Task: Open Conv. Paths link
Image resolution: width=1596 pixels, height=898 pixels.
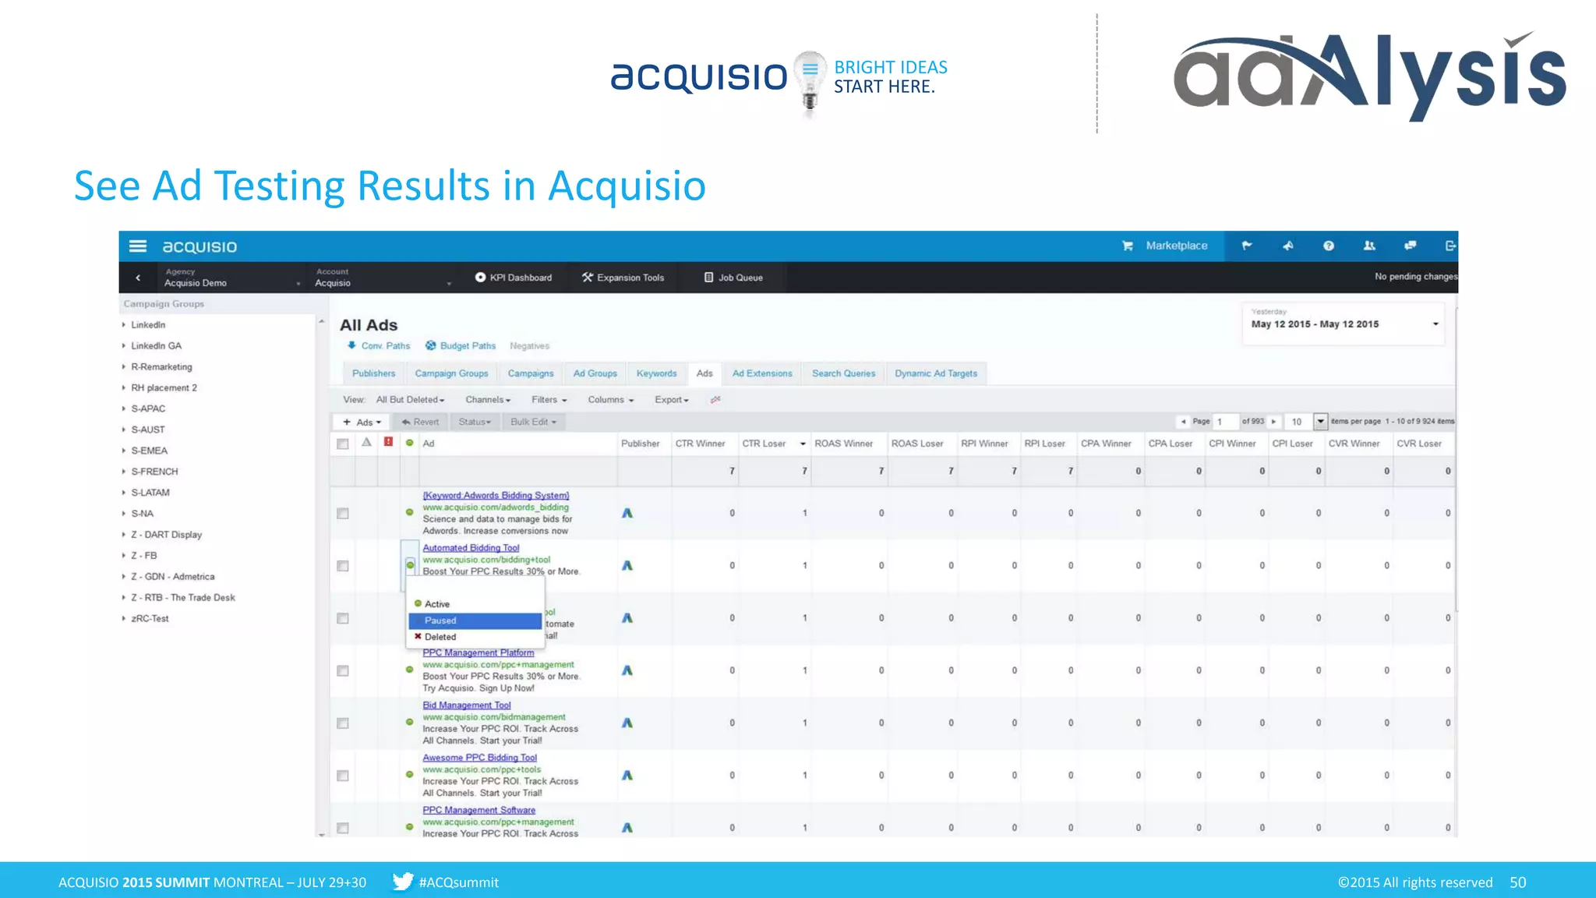Action: (x=379, y=345)
